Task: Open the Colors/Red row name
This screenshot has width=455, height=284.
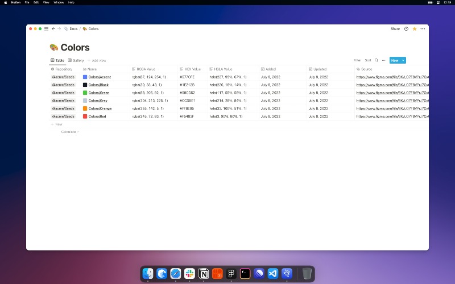Action: [x=97, y=116]
